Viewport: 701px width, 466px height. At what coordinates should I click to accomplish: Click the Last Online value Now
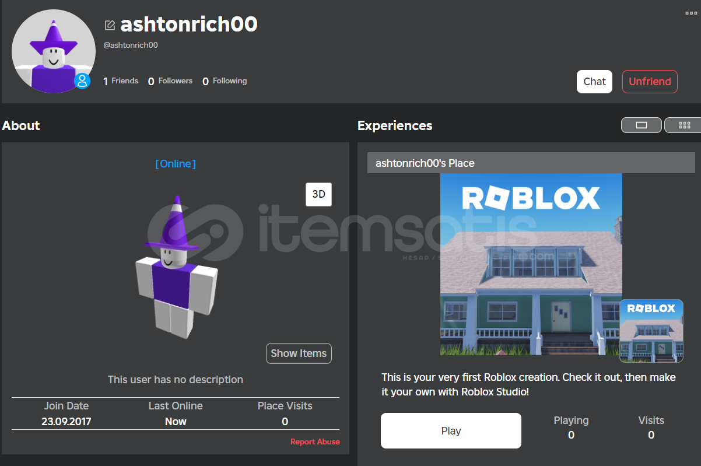click(x=176, y=421)
